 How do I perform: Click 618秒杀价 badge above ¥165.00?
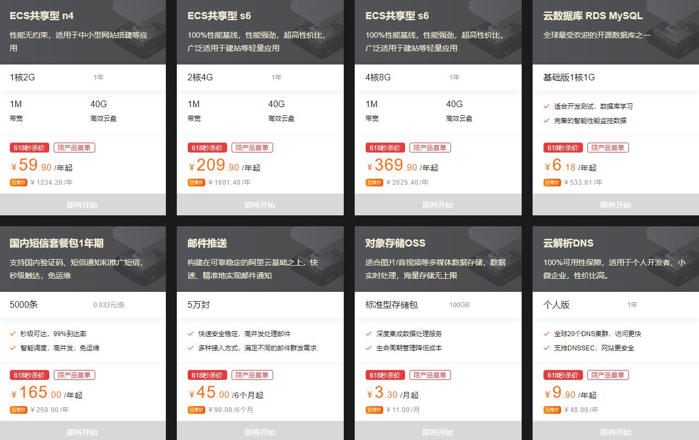(x=30, y=375)
